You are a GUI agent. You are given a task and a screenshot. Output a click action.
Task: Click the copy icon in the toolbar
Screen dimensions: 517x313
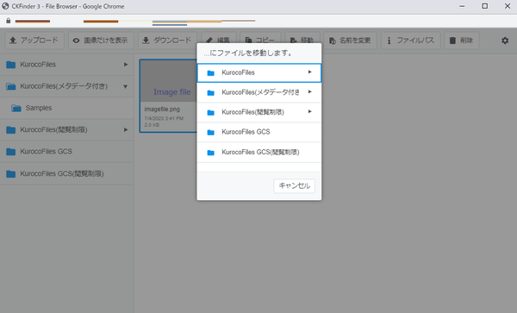click(249, 41)
